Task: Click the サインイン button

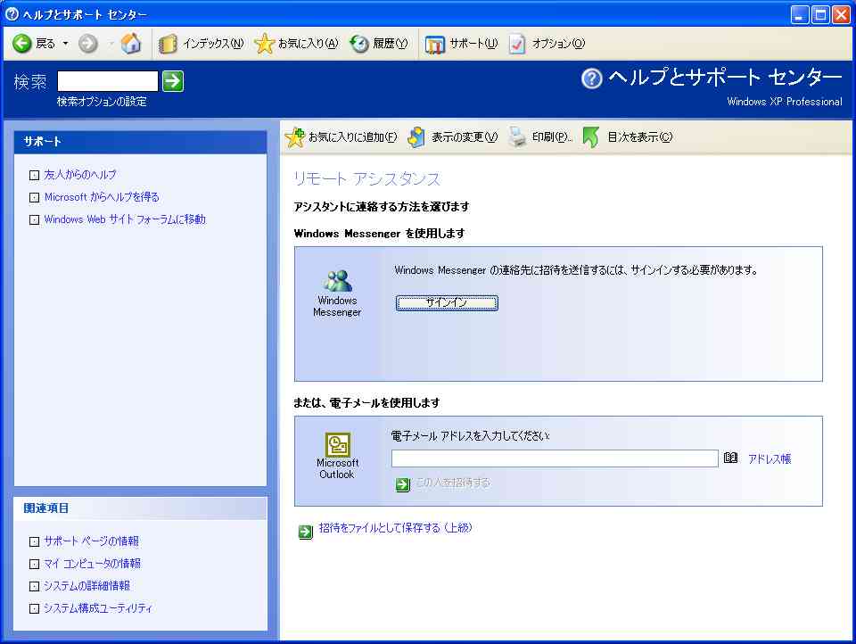Action: coord(447,302)
